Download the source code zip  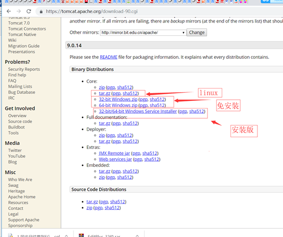coord(89,208)
